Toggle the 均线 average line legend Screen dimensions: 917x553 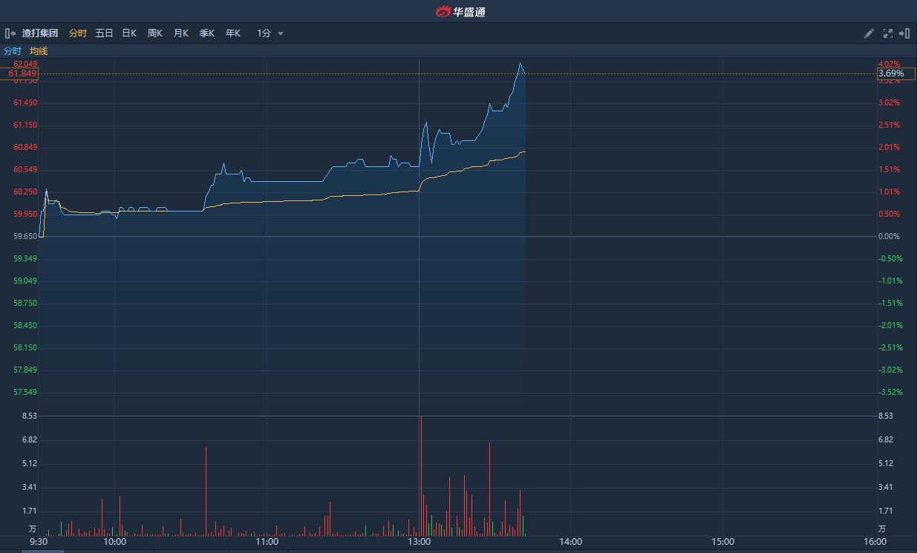point(39,51)
